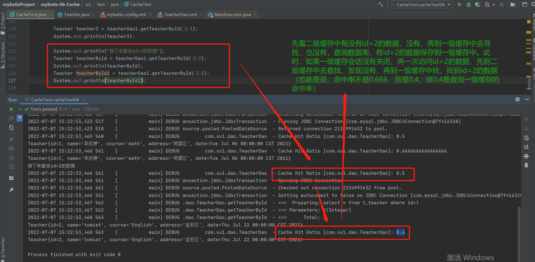This screenshot has height=262, width=535.
Task: Close the BaseExecutor.java tab
Action: (255, 14)
